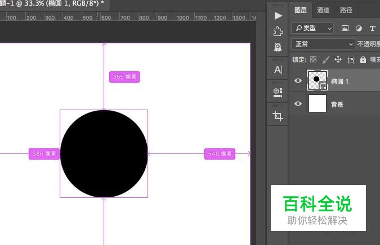This screenshot has height=245, width=380.
Task: Hide the 椭圆 1 layer using eye icon
Action: pos(298,81)
